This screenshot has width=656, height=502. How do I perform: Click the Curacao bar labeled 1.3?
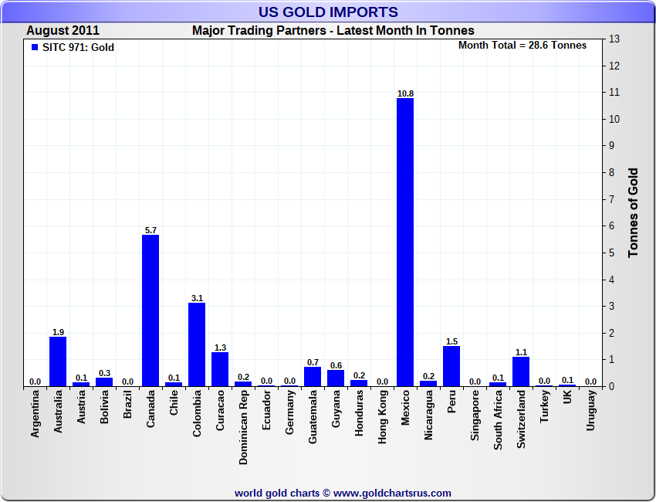[220, 369]
